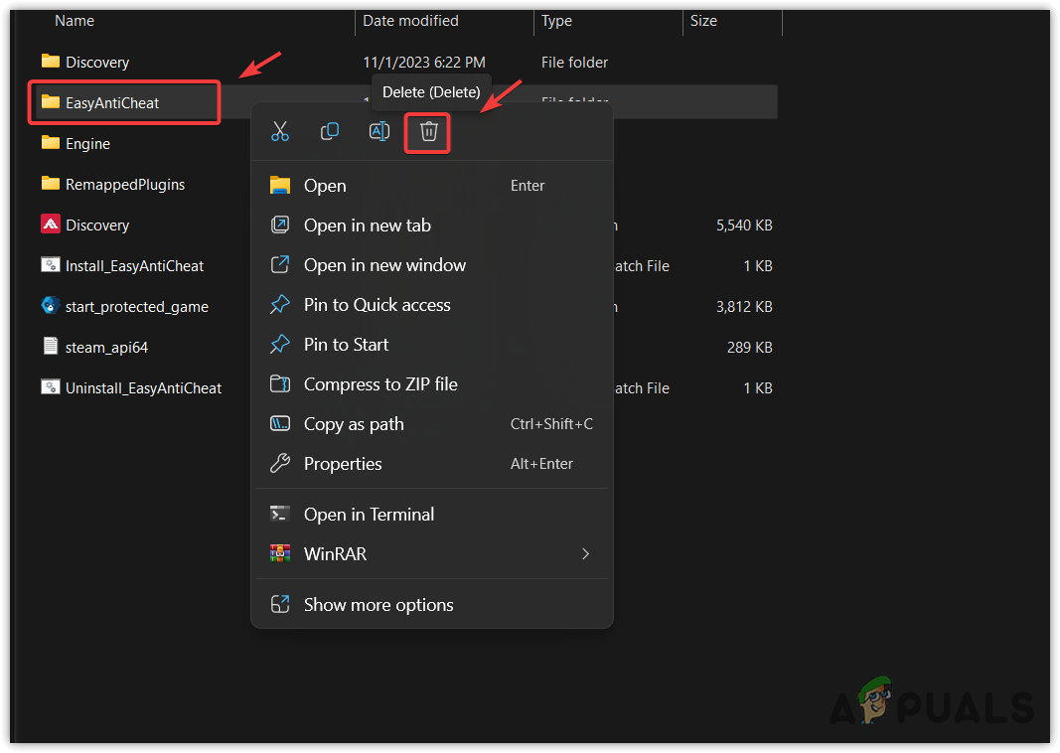Click the EasyAntiCheat folder icon
The width and height of the screenshot is (1060, 753).
click(x=51, y=102)
